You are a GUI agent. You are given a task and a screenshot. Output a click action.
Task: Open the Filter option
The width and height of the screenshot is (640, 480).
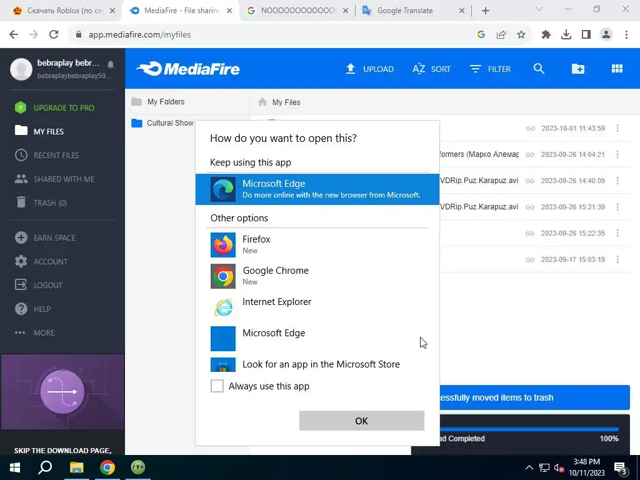(490, 69)
